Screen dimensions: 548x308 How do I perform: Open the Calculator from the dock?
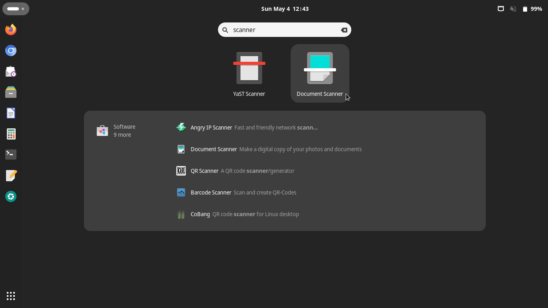tap(11, 134)
